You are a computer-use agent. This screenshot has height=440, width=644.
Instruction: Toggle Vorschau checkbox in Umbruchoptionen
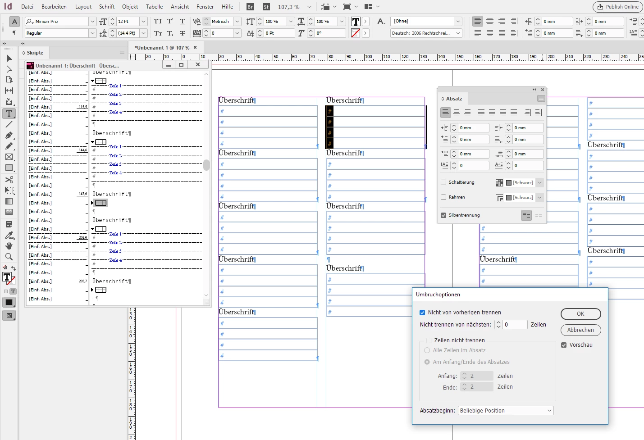564,345
